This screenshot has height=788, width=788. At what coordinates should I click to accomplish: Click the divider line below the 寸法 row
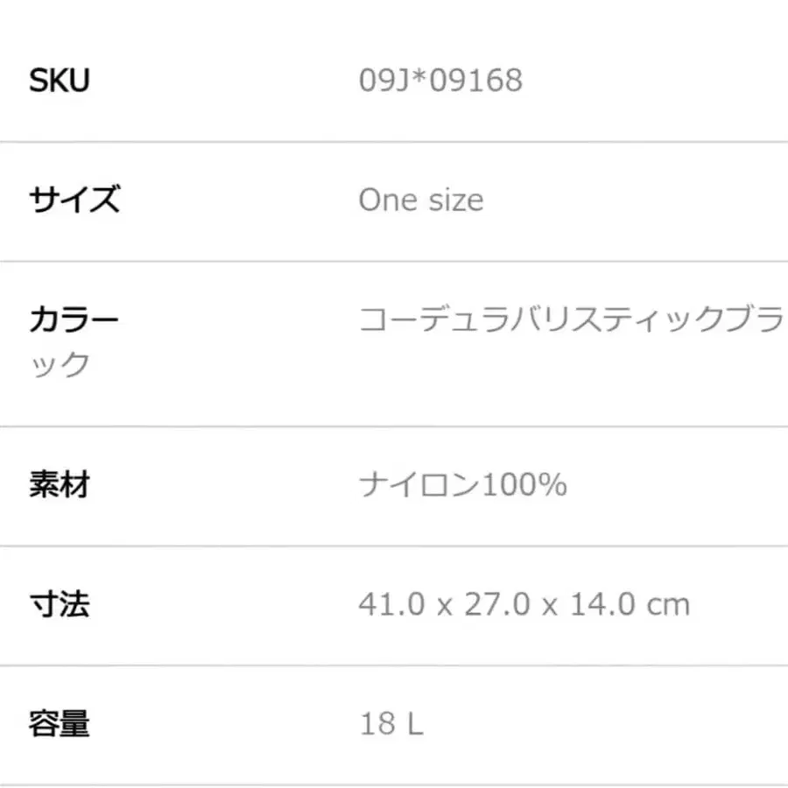click(394, 665)
